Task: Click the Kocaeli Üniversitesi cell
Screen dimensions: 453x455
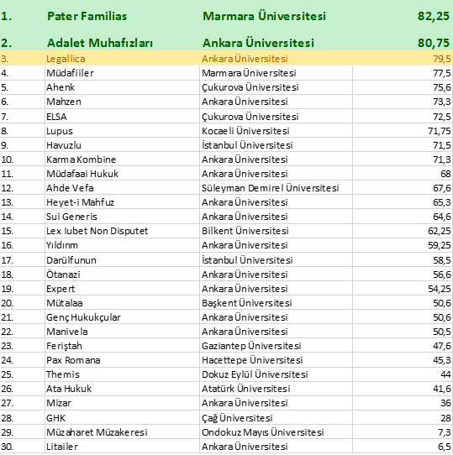Action: [x=276, y=131]
